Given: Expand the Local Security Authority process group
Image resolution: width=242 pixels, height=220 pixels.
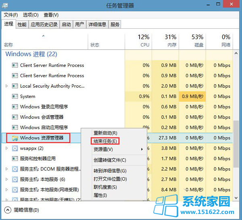Looking at the screenshot, I should coord(6,86).
